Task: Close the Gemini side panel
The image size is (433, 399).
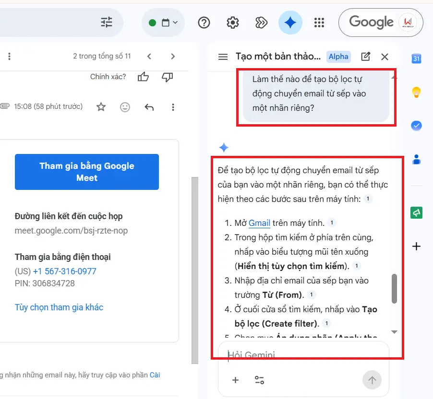Action: click(x=385, y=57)
